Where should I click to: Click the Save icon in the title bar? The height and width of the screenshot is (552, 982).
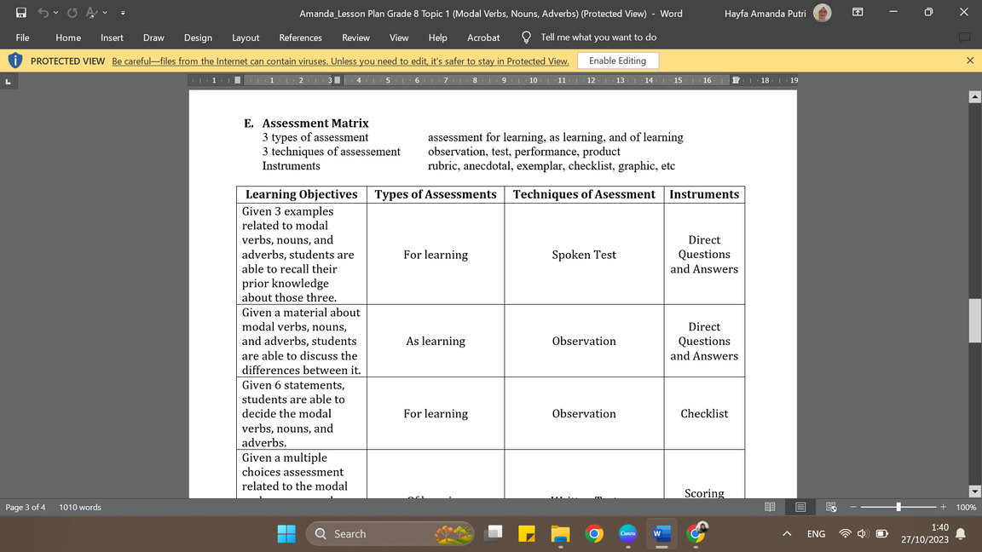[x=21, y=13]
